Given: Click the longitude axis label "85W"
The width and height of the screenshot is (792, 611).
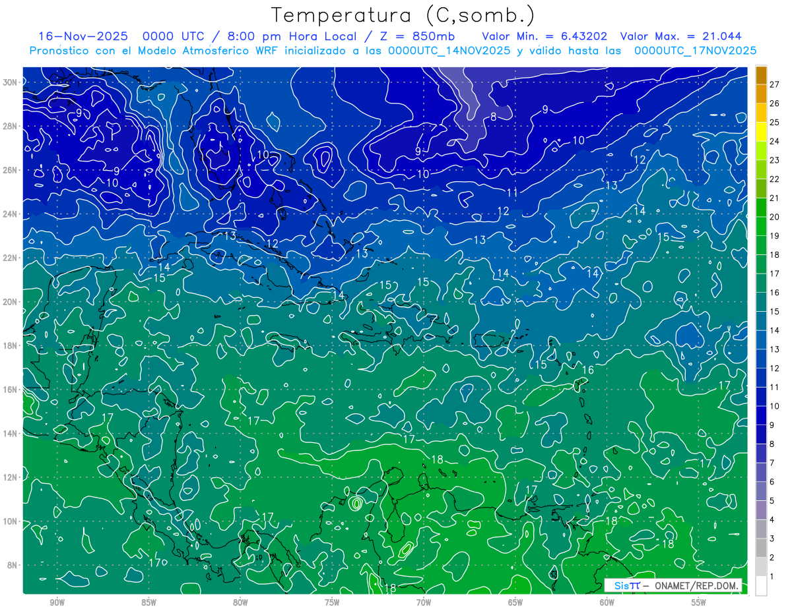Looking at the screenshot, I should click(x=148, y=602).
